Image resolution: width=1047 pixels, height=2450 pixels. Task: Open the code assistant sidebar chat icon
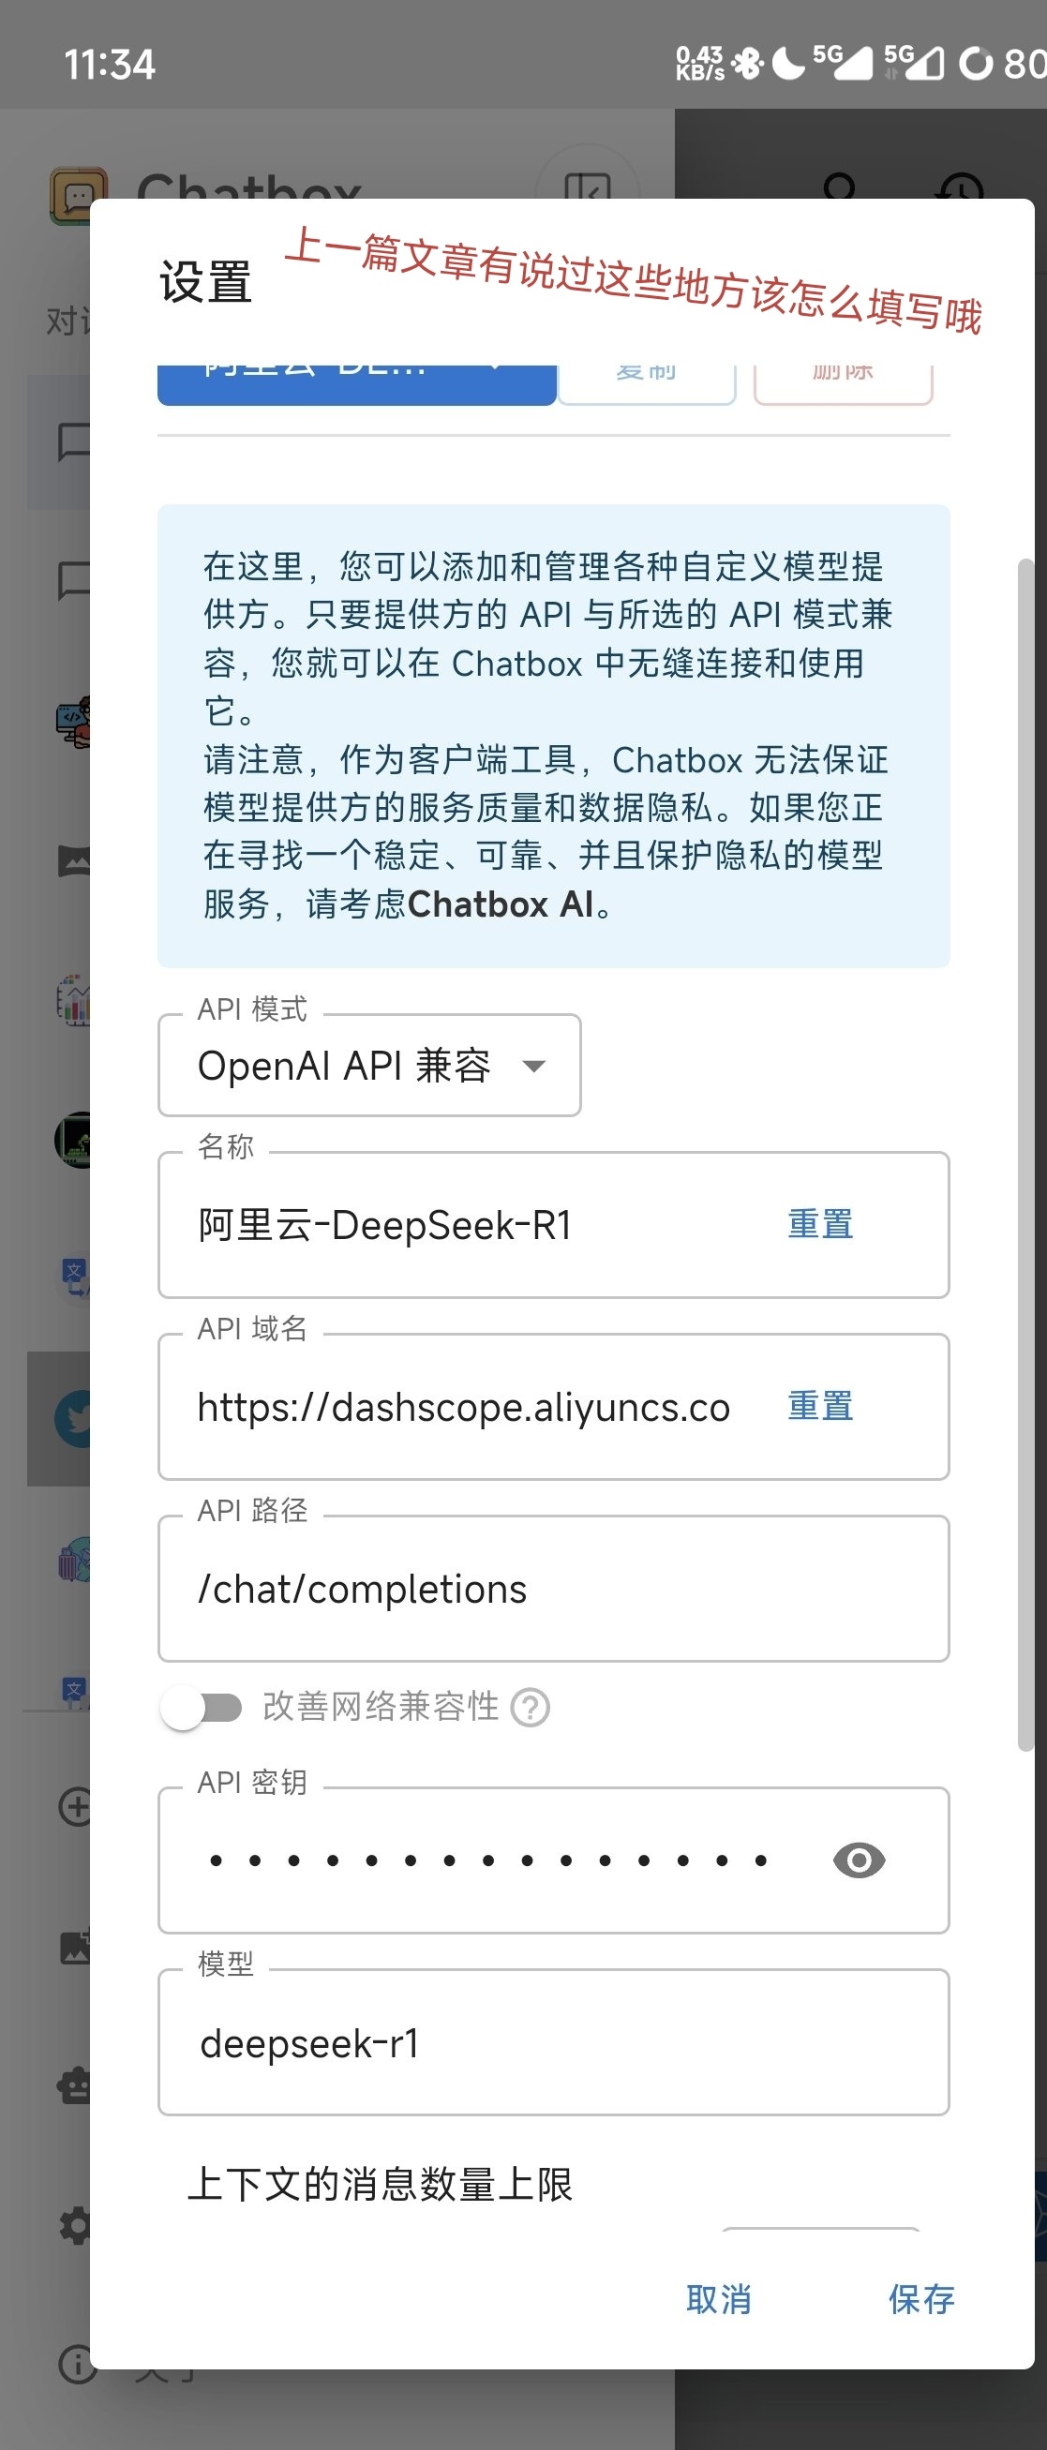pyautogui.click(x=74, y=721)
